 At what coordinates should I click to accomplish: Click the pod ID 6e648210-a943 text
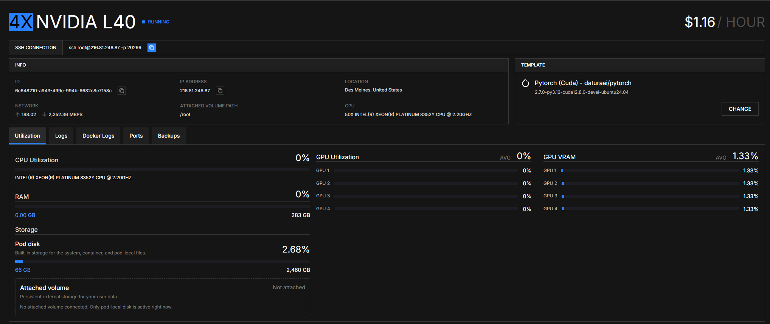click(63, 91)
